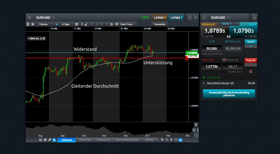Zoom in with the plus icon

(171, 140)
